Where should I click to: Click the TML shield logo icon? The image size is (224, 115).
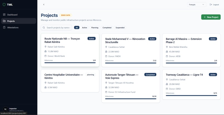[x=4, y=4]
